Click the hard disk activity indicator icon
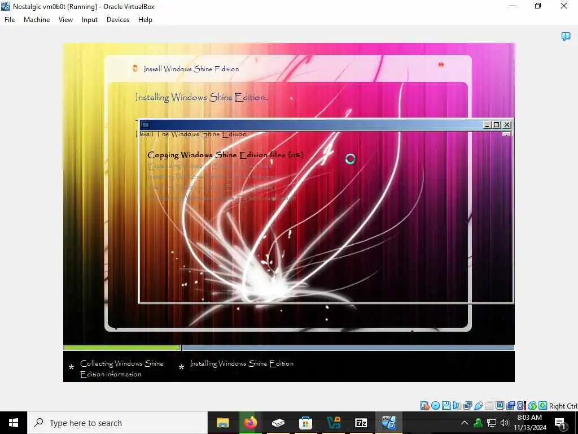This screenshot has width=578, height=434. pyautogui.click(x=424, y=406)
